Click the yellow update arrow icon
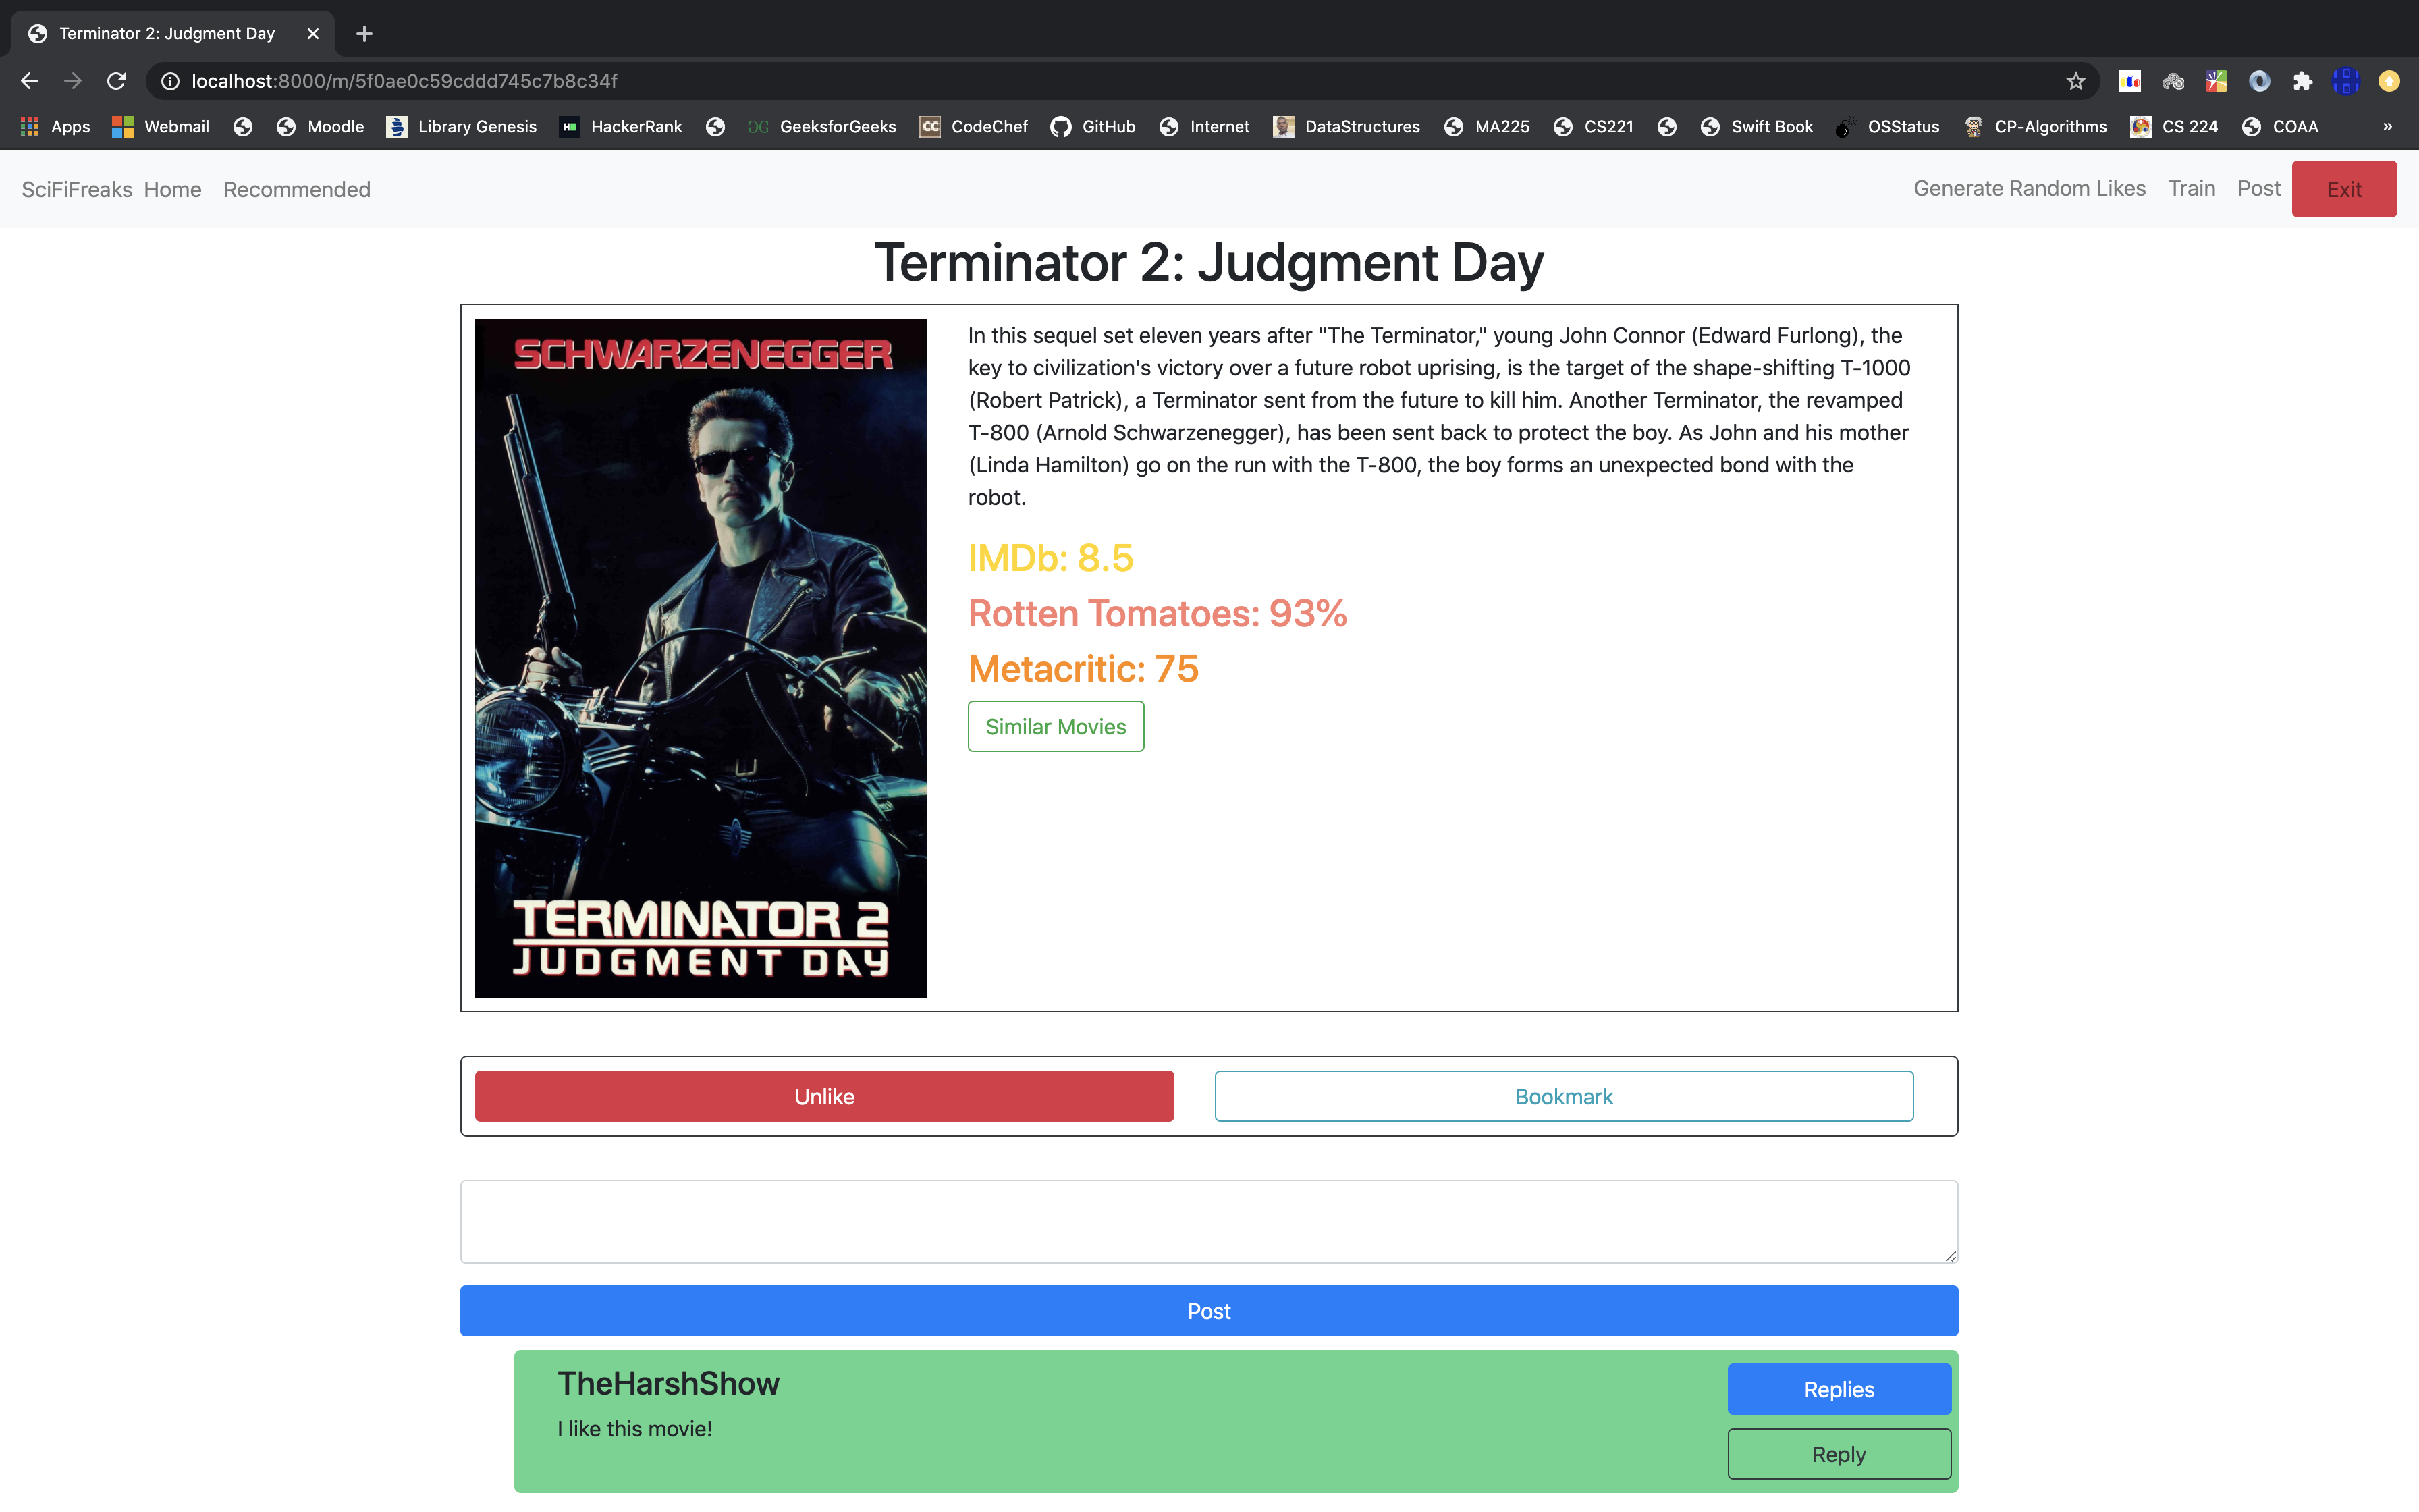The image size is (2419, 1512). pyautogui.click(x=2389, y=81)
